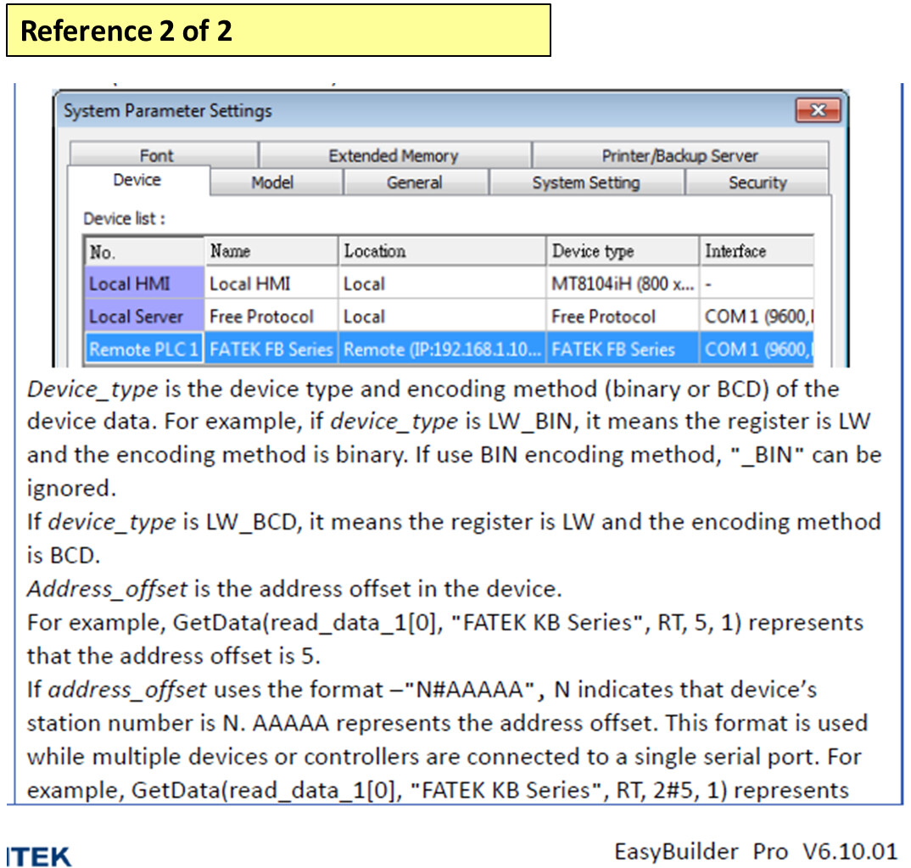Go to the Model tab
This screenshot has width=911, height=868.
[x=276, y=182]
